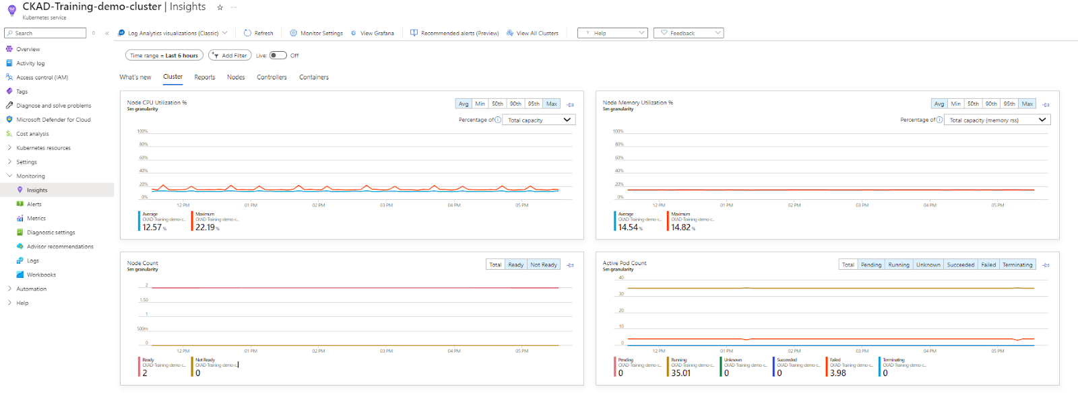Open the Help dropdown
Screen dimensions: 1078x399
click(612, 32)
